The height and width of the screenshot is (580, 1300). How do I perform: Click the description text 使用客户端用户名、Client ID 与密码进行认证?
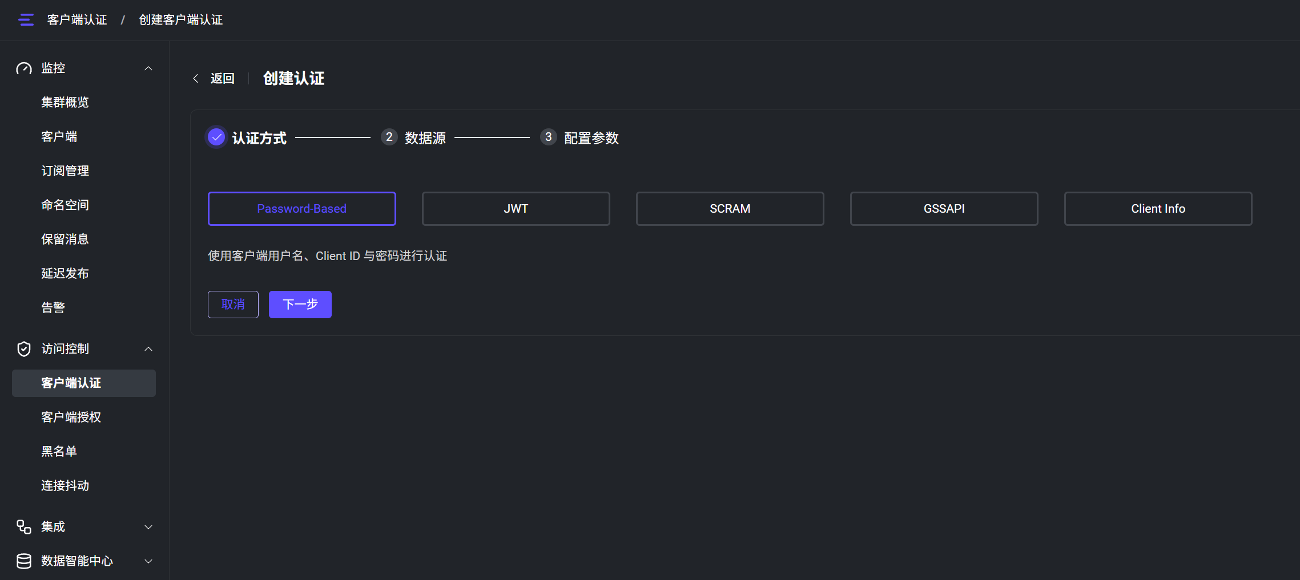328,256
